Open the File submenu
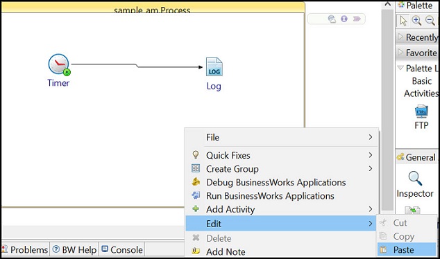440x259 pixels. pos(282,138)
